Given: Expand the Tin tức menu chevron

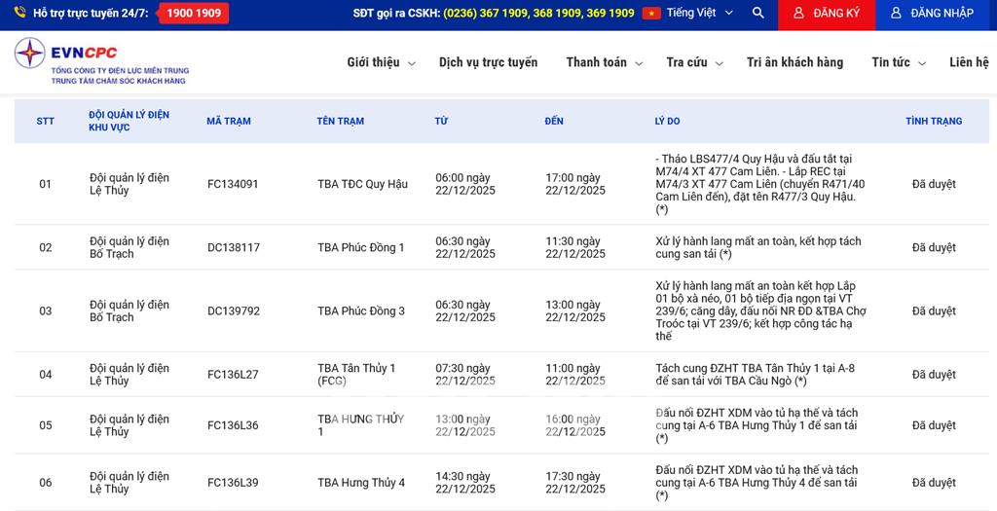Looking at the screenshot, I should (x=922, y=63).
